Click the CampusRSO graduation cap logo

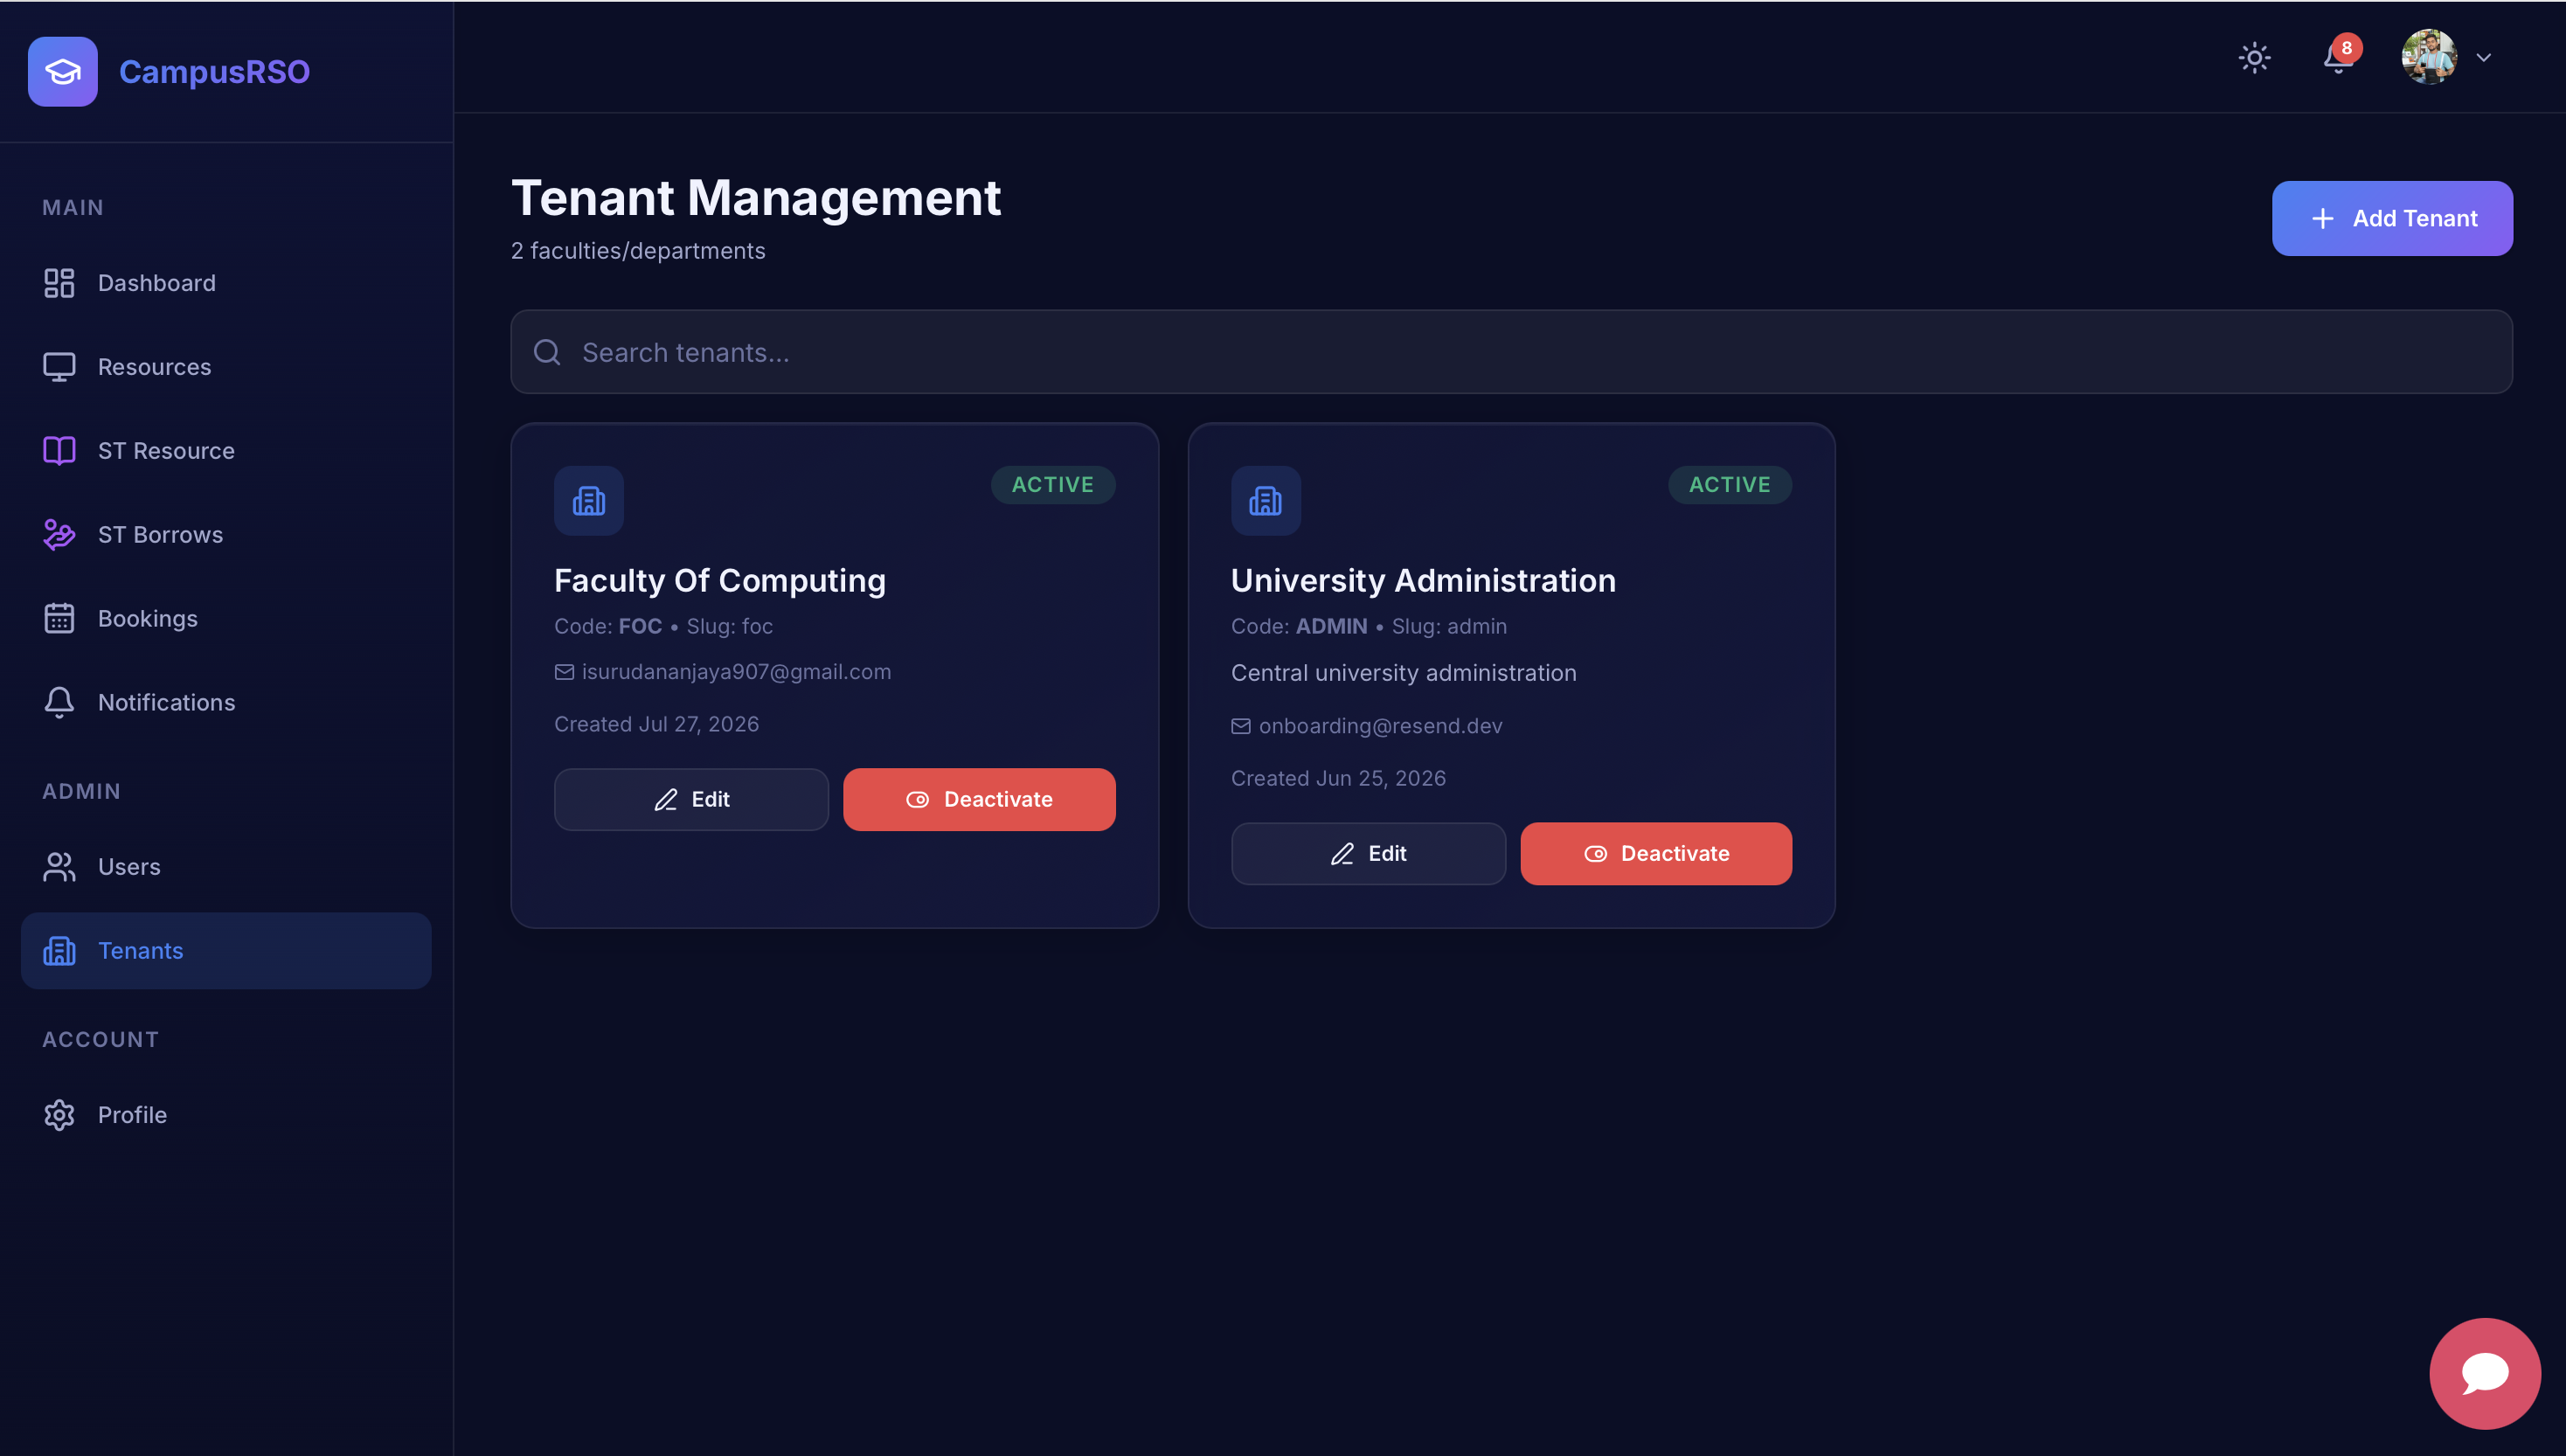62,71
